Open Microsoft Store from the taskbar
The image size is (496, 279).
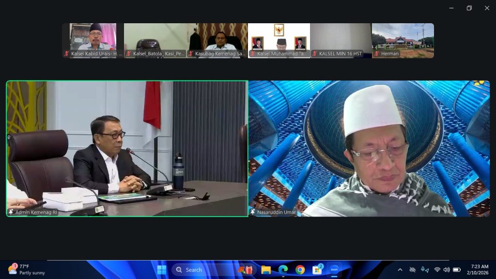click(317, 270)
